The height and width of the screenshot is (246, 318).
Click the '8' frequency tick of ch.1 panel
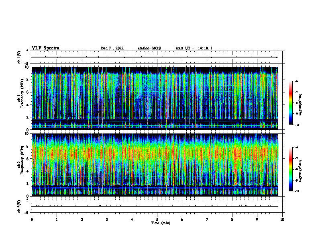[x=28, y=80]
